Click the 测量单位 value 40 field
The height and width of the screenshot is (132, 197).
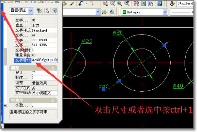point(44,55)
